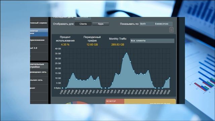Click the chart data point at 12/16
Screen dimensions: 215x121
[x=148, y=71]
